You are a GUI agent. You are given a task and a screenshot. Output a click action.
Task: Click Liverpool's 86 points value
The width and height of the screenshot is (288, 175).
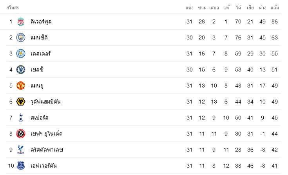click(275, 21)
